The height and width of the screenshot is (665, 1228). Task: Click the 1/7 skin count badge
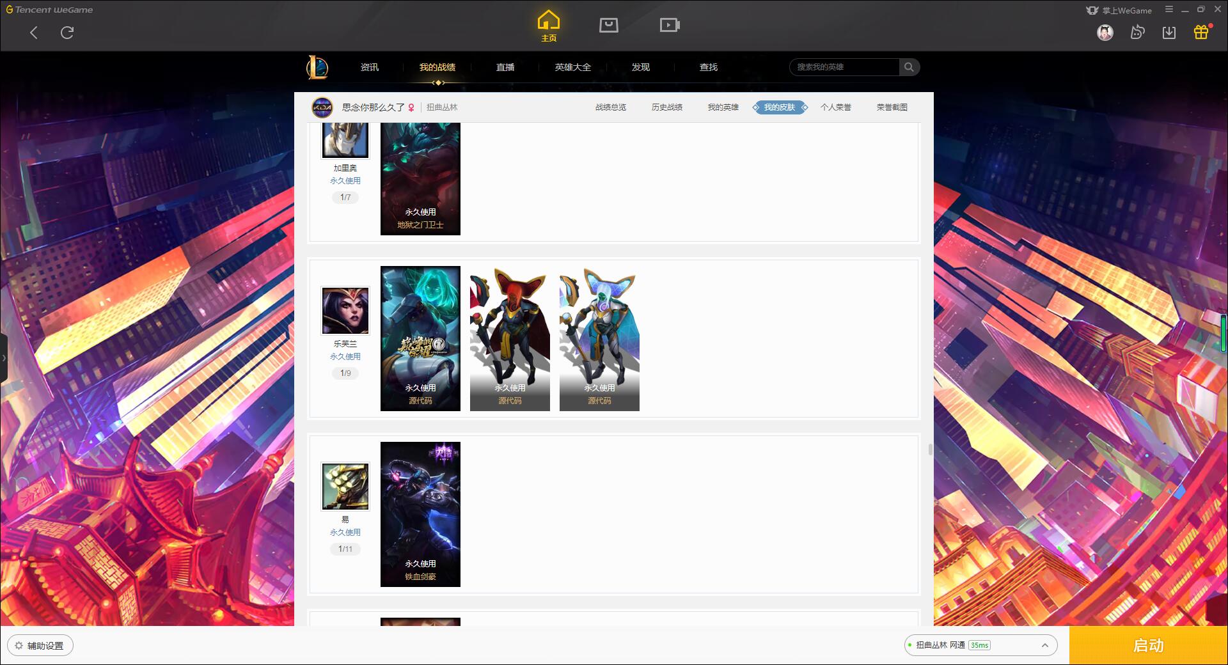(x=345, y=198)
